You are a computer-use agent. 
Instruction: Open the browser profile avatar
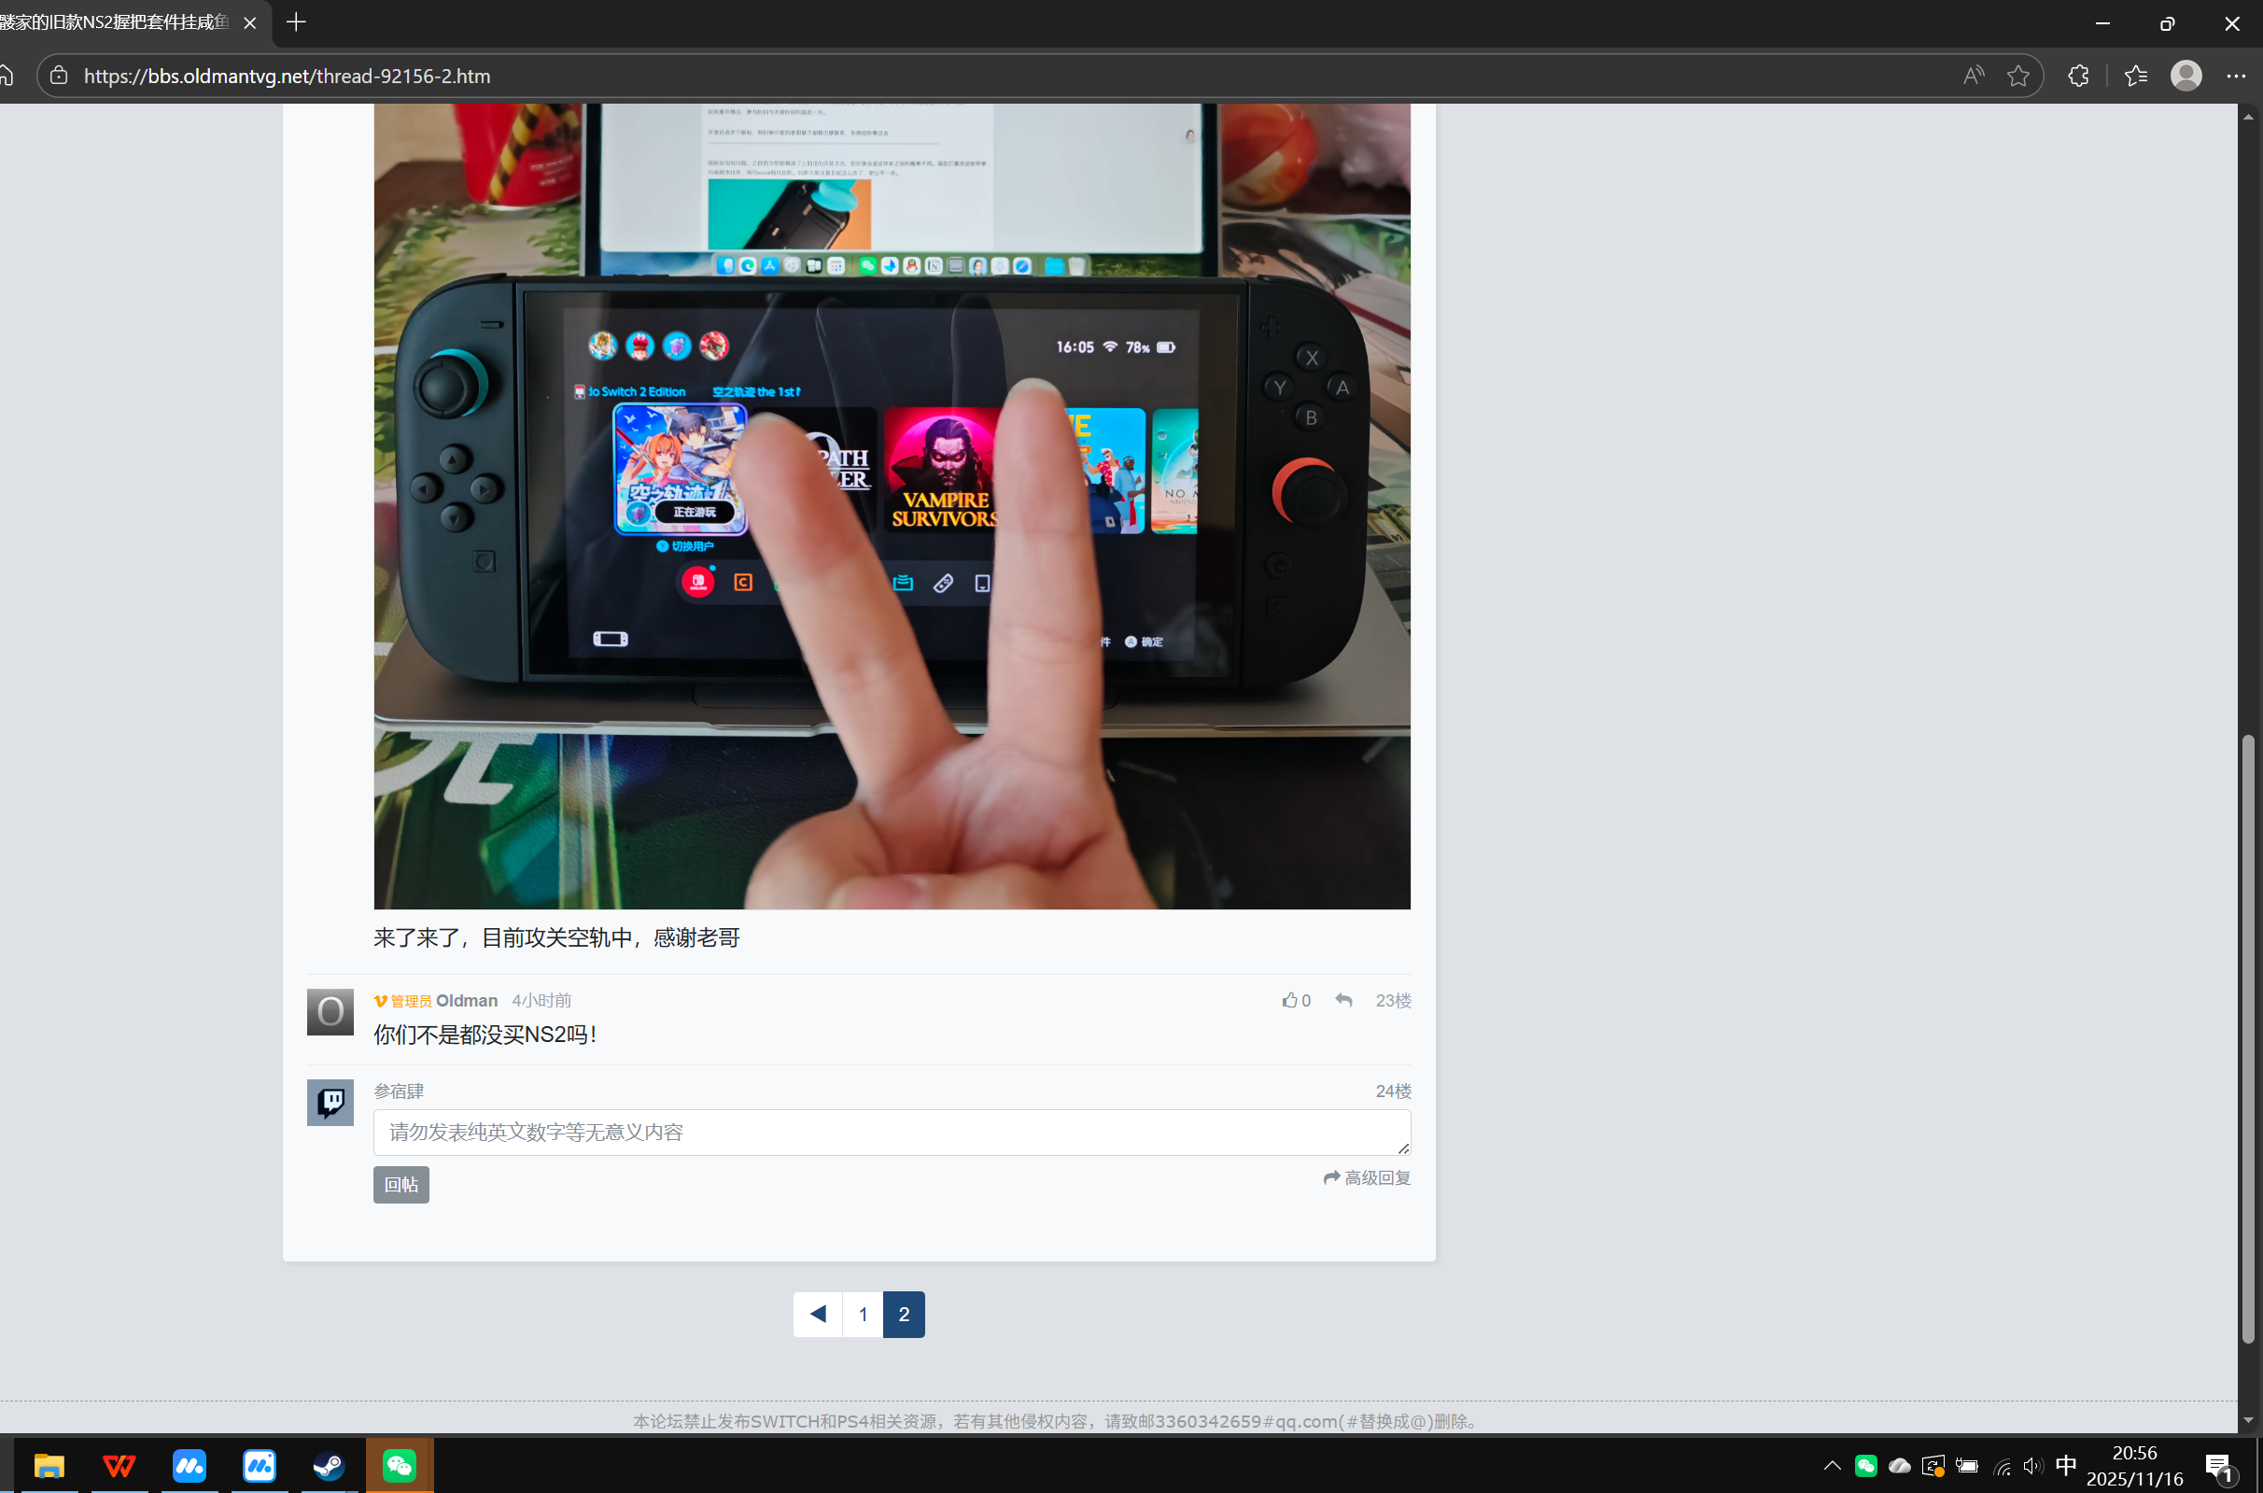2186,77
